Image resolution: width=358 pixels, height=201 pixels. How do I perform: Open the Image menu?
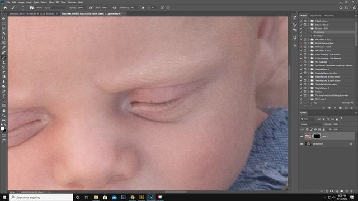tap(21, 2)
